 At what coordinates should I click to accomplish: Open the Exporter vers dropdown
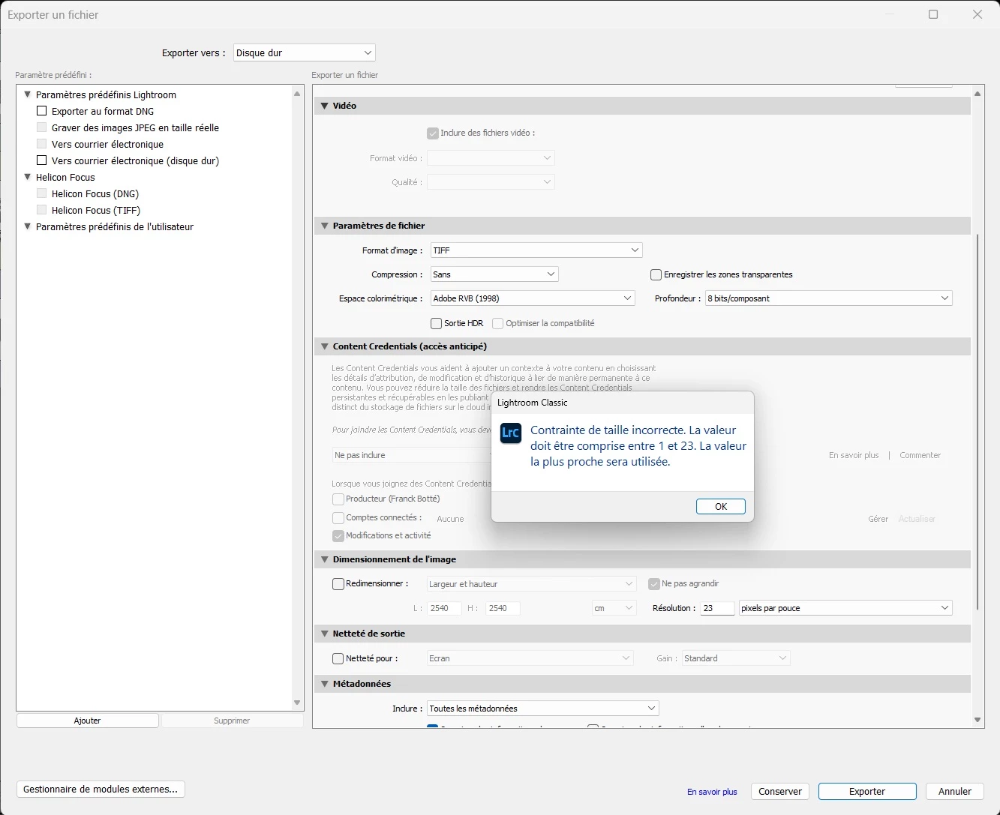[x=305, y=53]
